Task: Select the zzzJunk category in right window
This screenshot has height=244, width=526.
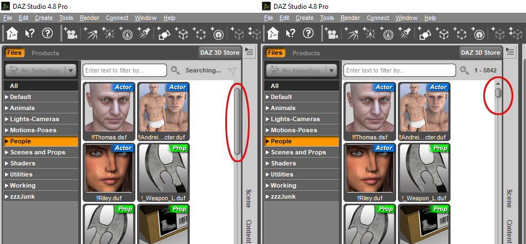Action: tap(301, 196)
